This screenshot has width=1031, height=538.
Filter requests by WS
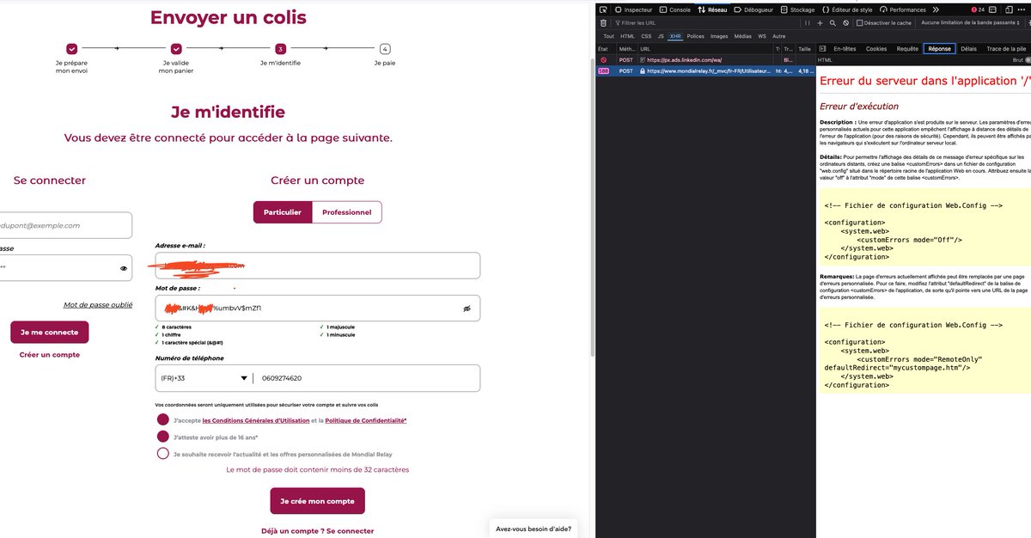click(x=762, y=36)
